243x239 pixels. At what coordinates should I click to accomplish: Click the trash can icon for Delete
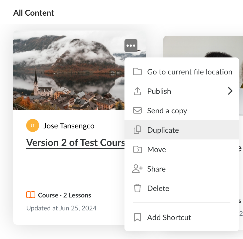click(137, 188)
